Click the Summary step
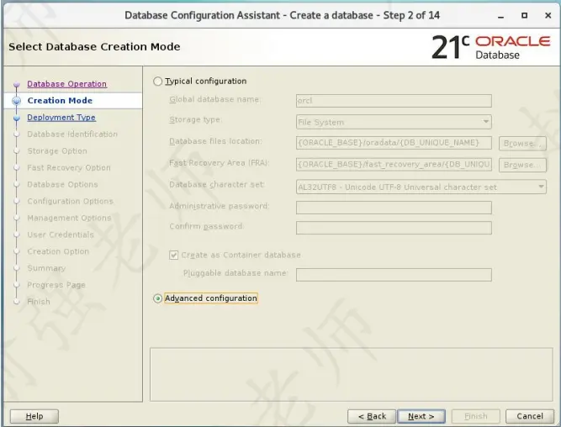 46,268
